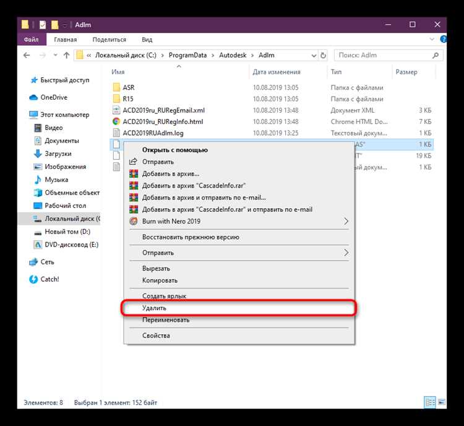Screen dimensions: 464x426
Task: Switch to large thumbnails view icon
Action: point(442,402)
